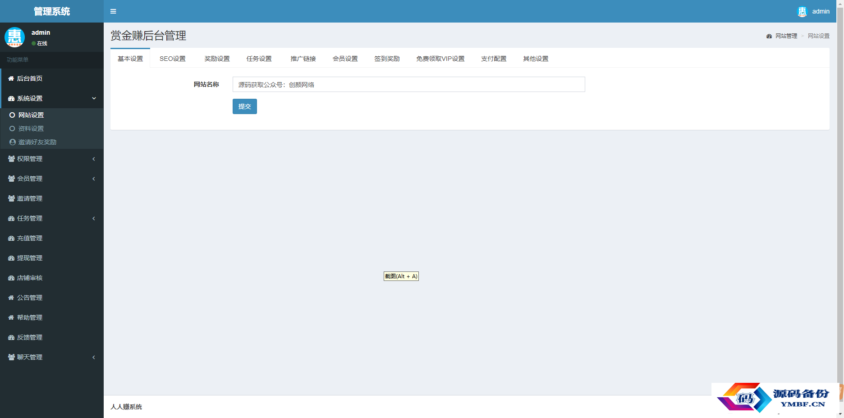Click the circle icon beside 网站设置
844x418 pixels.
pos(12,115)
